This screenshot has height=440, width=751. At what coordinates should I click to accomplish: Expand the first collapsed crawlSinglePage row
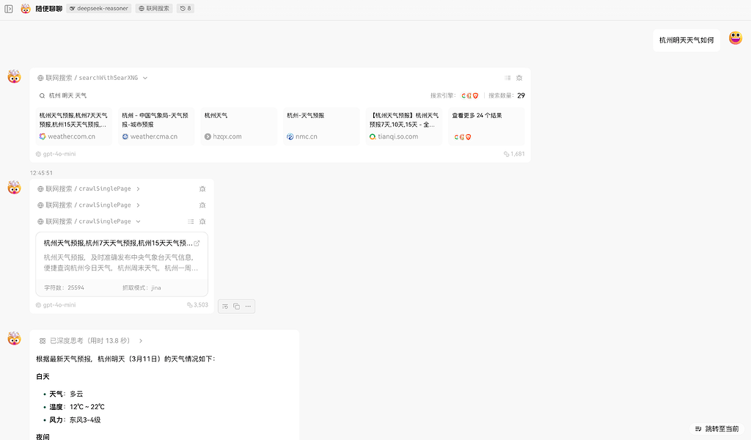pos(139,189)
